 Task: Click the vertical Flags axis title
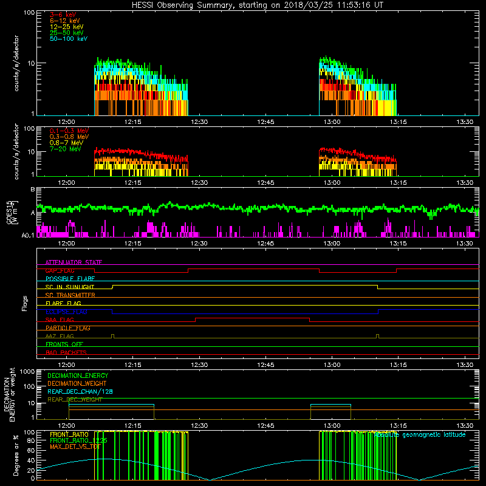[x=25, y=303]
